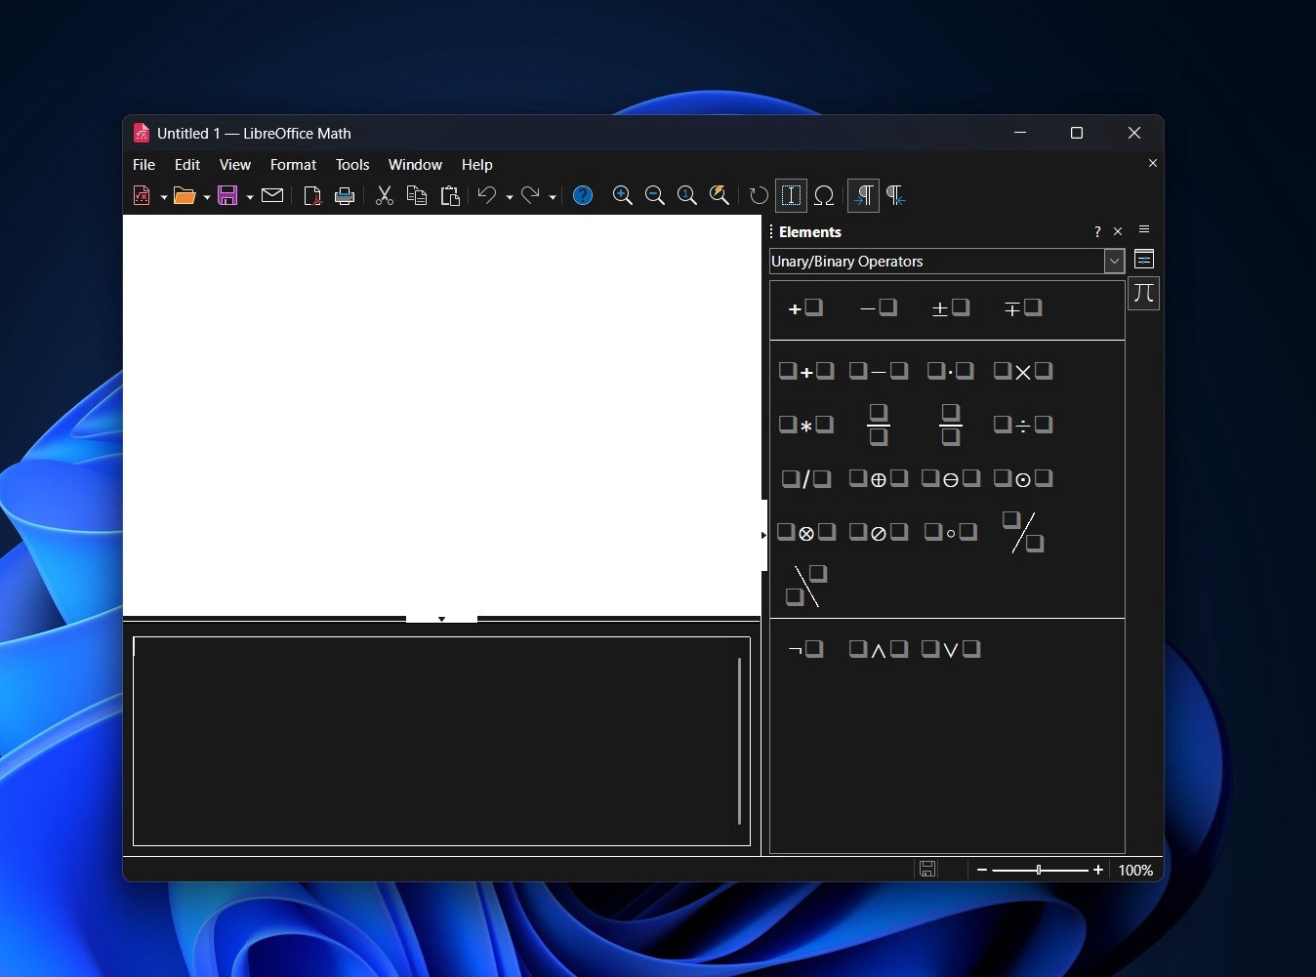Click the Update formula refresh icon

(759, 195)
